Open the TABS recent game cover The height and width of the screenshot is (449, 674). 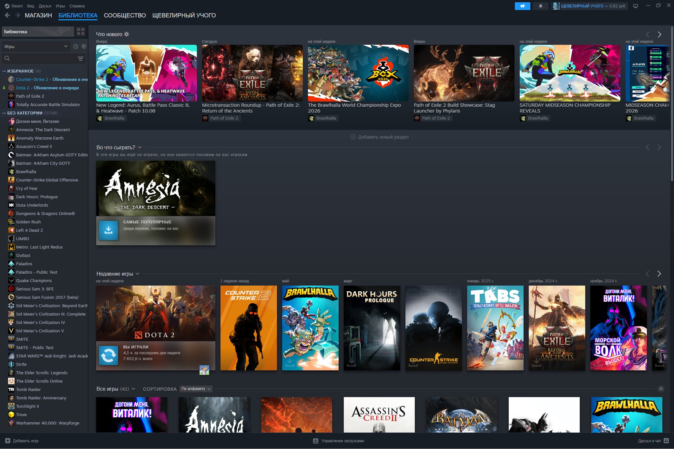point(495,328)
